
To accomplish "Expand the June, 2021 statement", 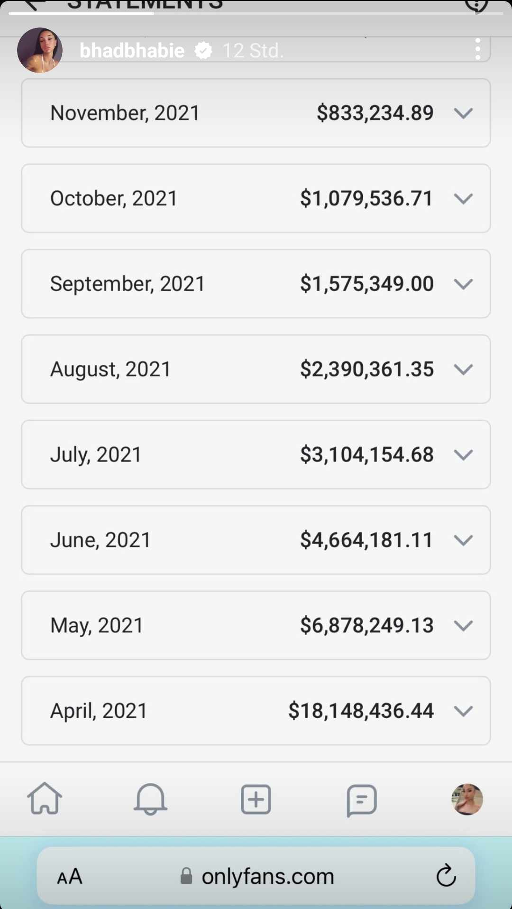I will point(463,540).
